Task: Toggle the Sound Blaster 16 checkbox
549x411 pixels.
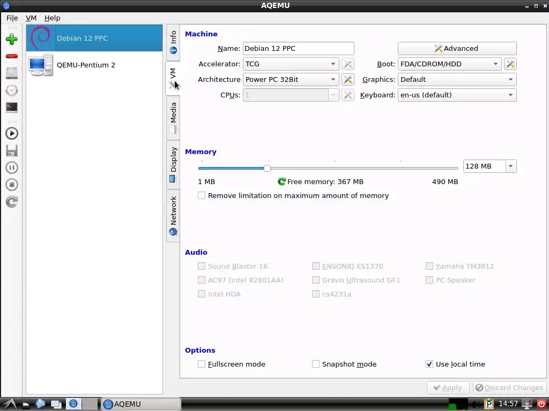Action: [202, 266]
